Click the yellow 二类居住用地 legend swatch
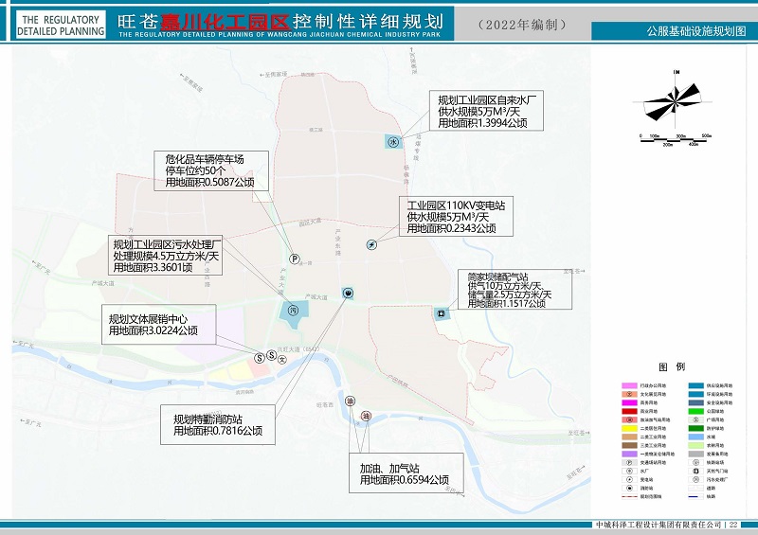 click(628, 427)
